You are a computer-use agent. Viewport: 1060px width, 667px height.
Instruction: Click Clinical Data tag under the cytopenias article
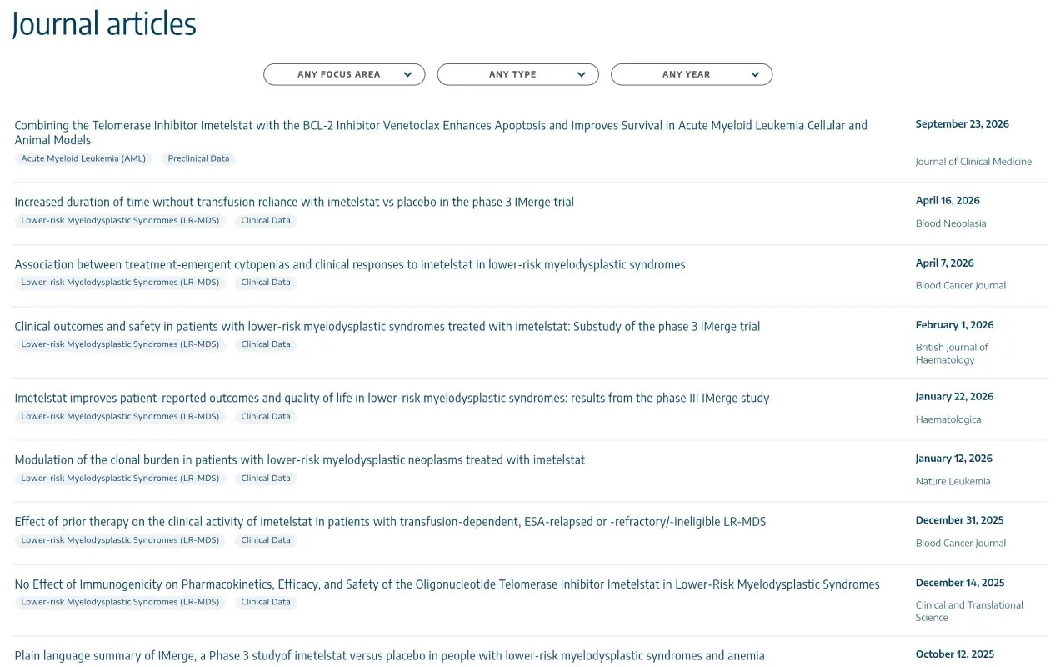266,283
